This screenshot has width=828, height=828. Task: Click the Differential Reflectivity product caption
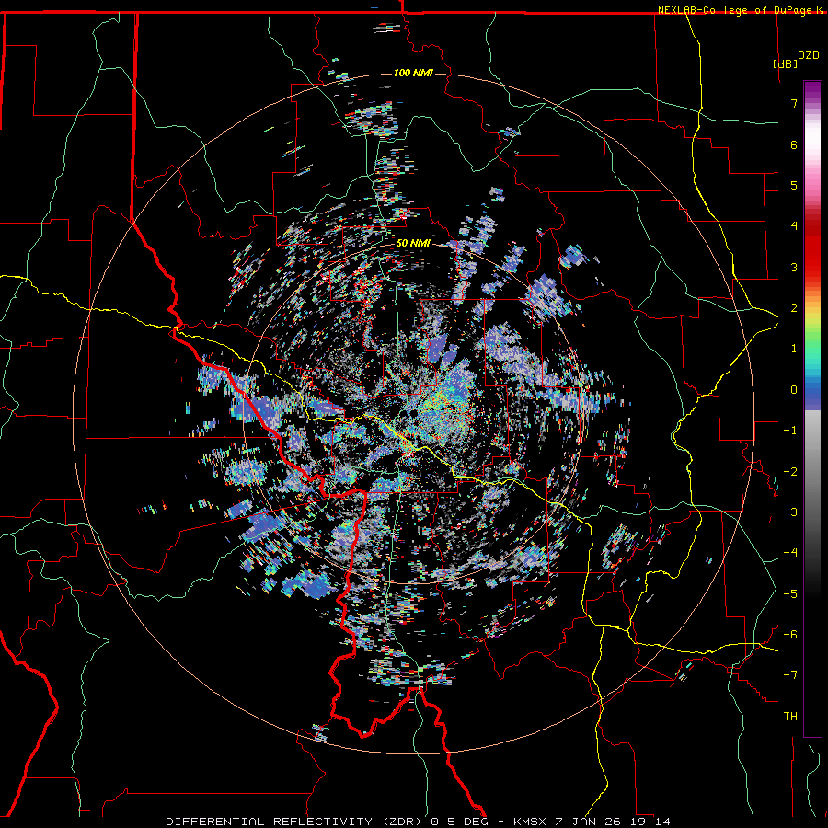click(x=419, y=822)
